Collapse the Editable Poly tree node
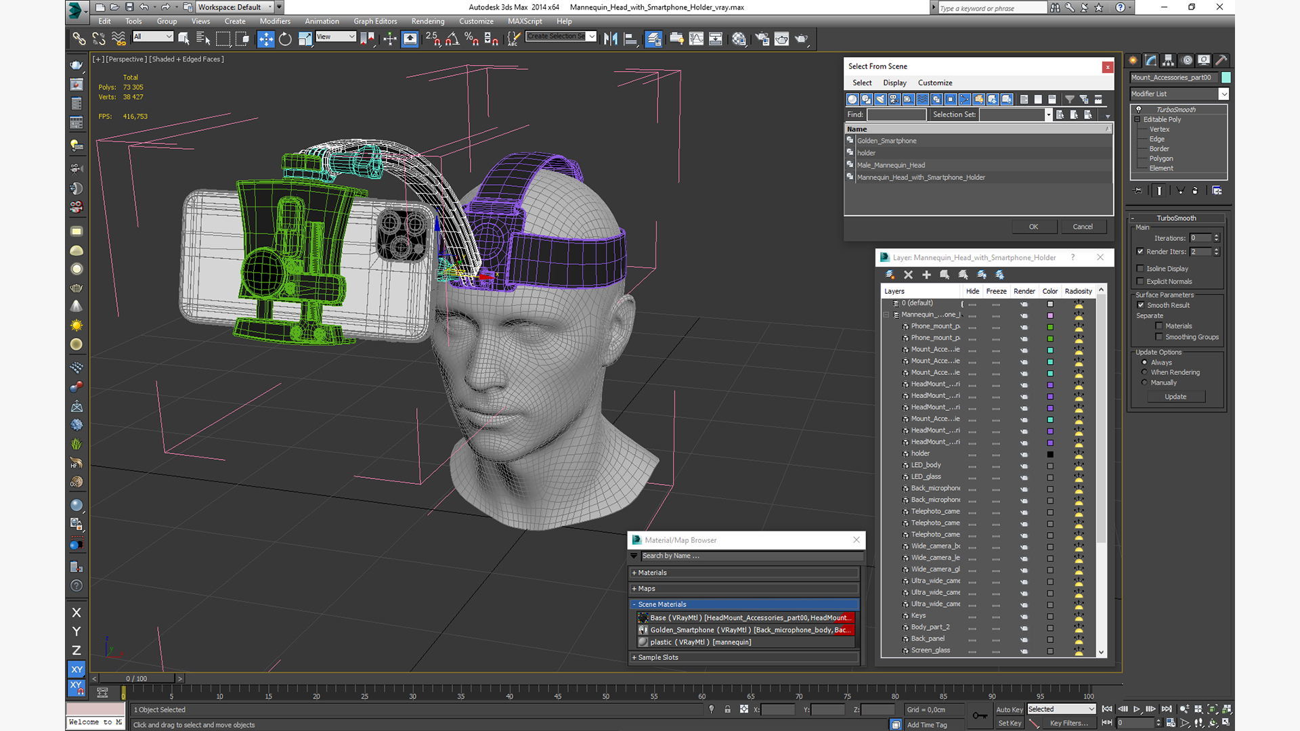This screenshot has height=731, width=1300. point(1137,119)
